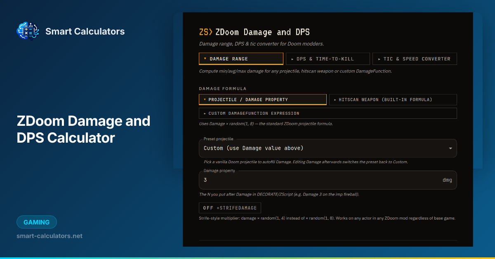Select Hitscan Weapon built-in formula
Screen dimensions: 495x259
(x=393, y=99)
